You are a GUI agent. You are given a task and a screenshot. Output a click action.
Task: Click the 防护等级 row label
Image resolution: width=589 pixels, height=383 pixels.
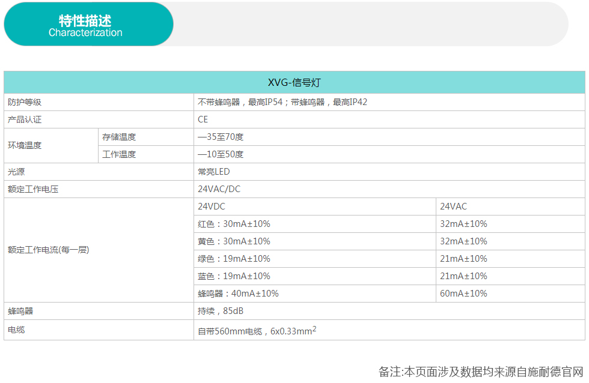click(25, 102)
